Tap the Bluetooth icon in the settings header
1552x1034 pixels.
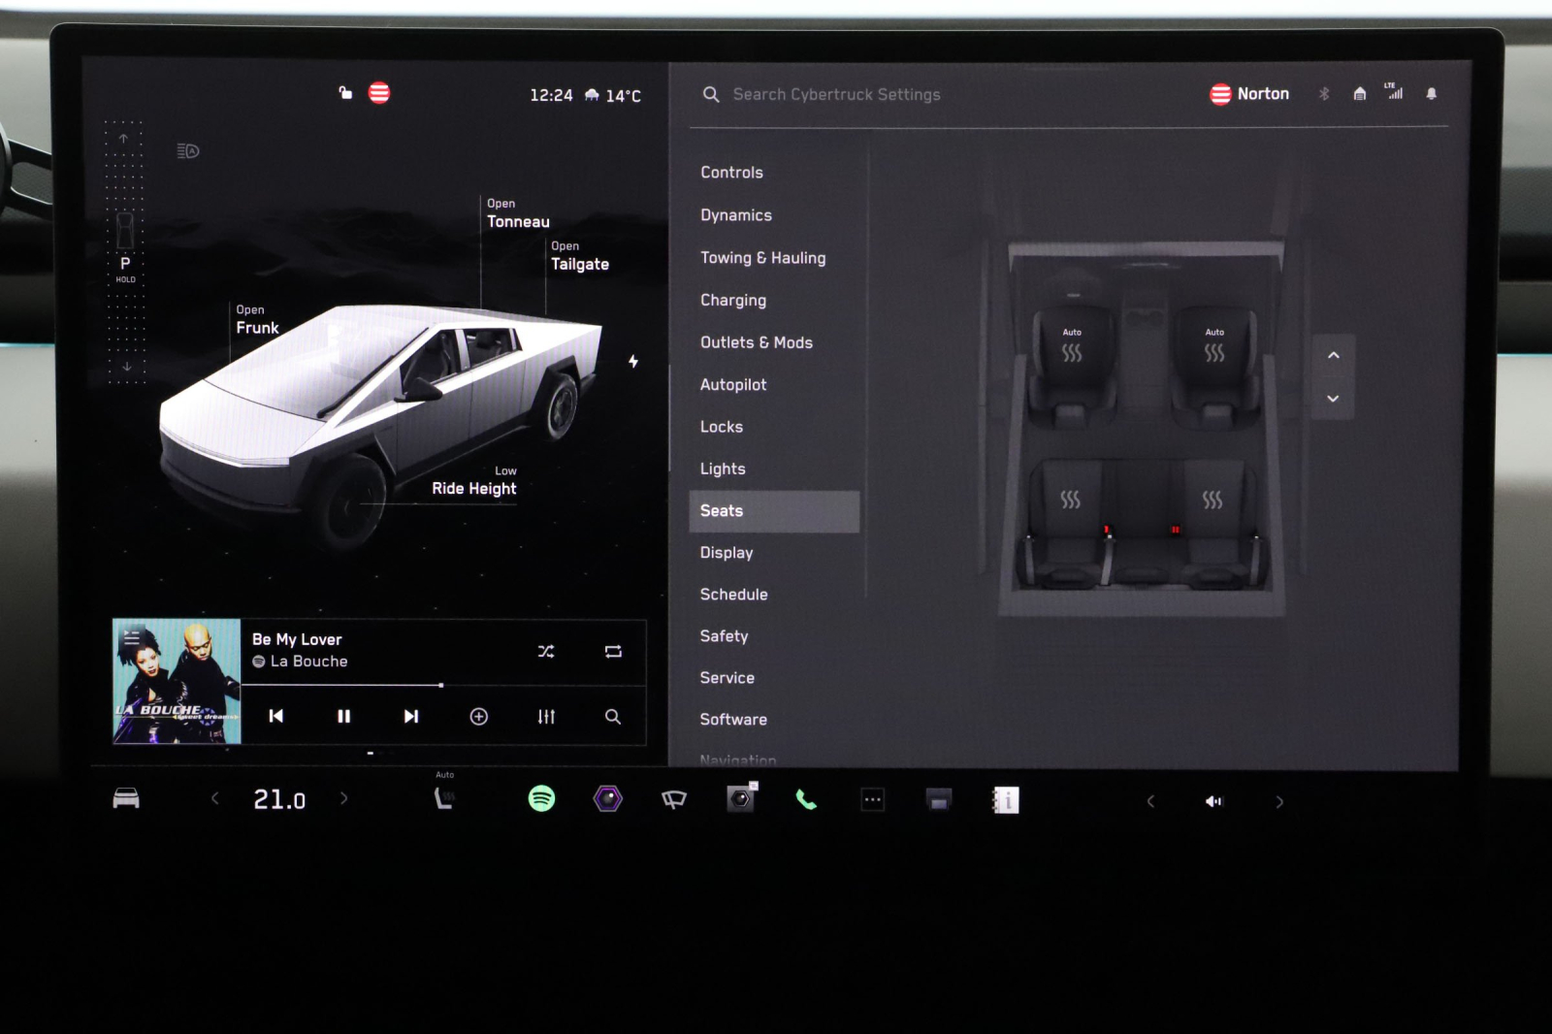1324,93
